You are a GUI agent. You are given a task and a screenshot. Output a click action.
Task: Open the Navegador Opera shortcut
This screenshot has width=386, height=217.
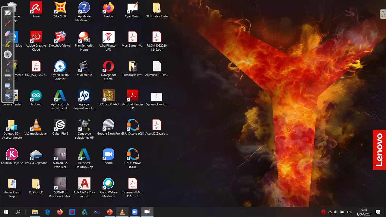coord(108,71)
